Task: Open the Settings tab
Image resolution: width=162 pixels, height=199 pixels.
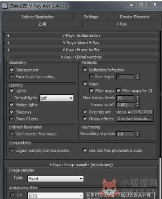Action: [x=91, y=17]
